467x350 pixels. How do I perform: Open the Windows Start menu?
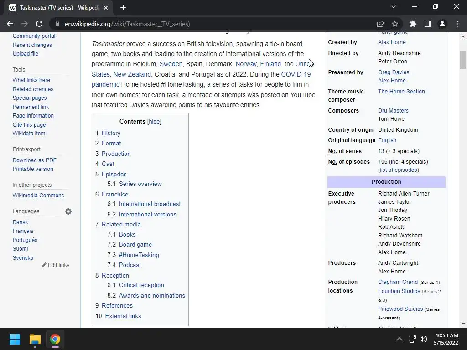click(x=15, y=339)
